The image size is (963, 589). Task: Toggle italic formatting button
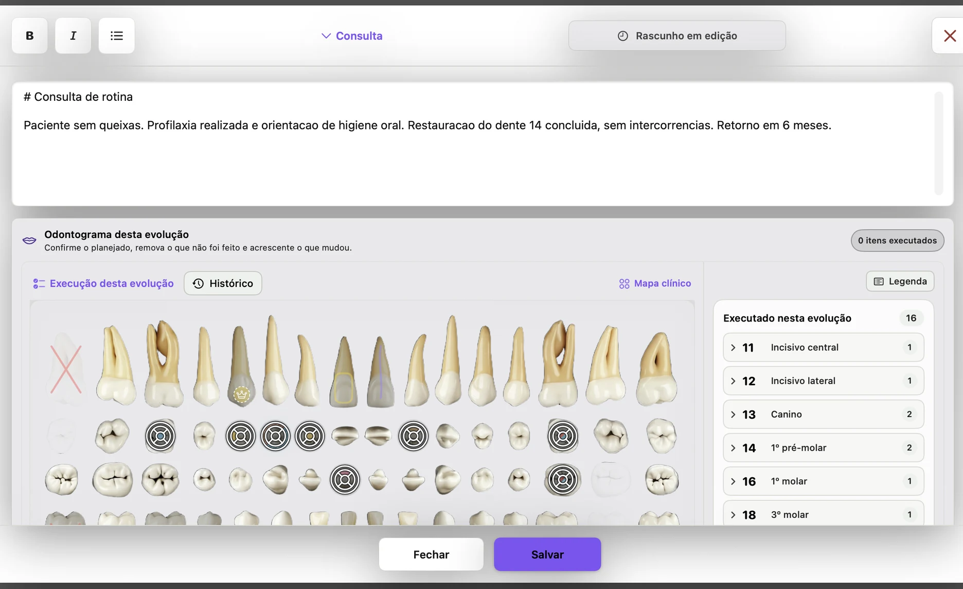73,35
